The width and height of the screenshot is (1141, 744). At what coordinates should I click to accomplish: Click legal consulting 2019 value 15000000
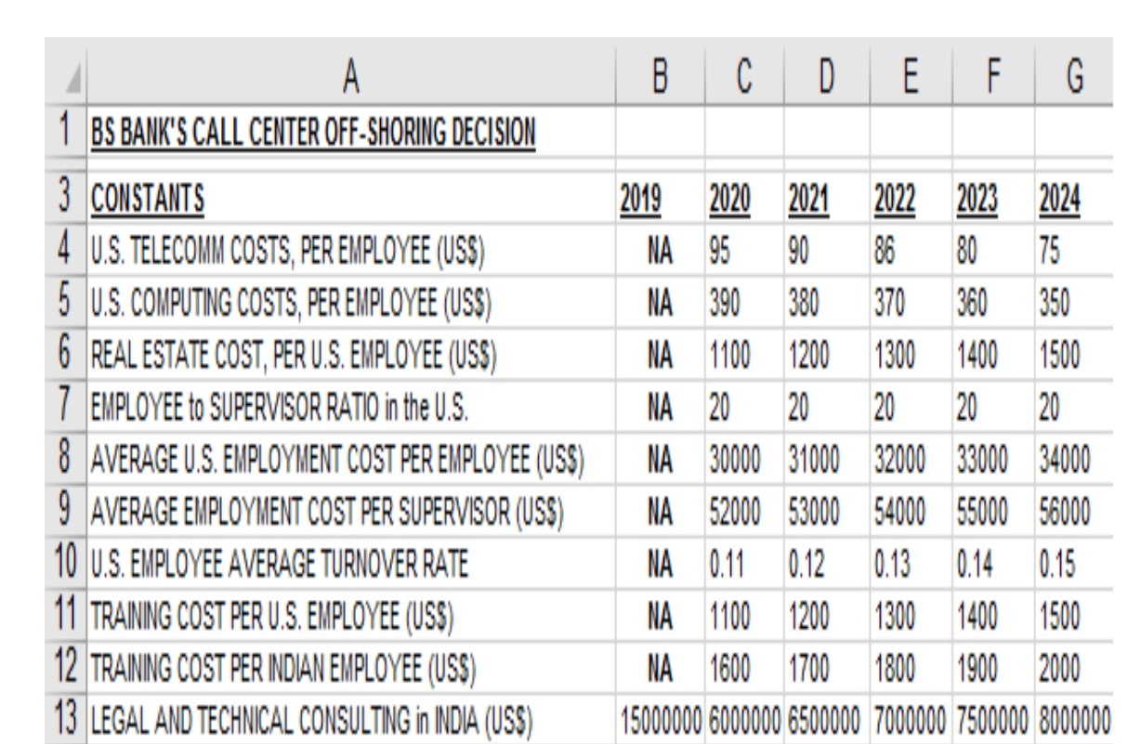(661, 716)
